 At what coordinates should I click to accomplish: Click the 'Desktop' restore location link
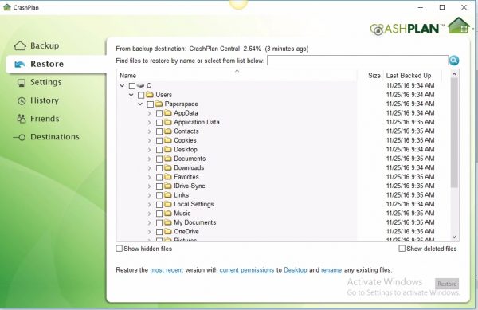pyautogui.click(x=295, y=270)
